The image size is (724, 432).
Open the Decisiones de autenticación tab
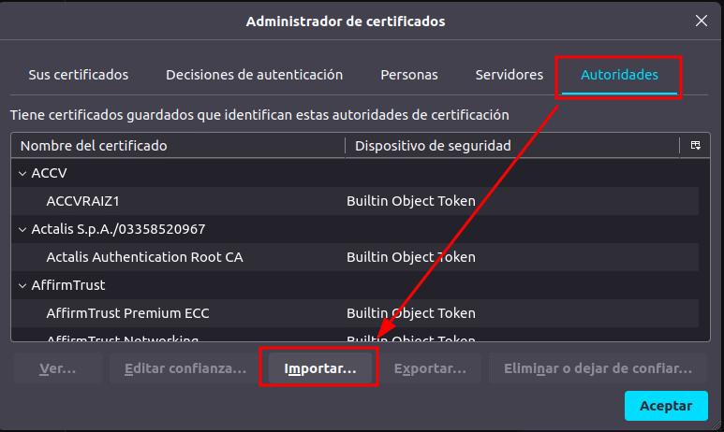point(254,75)
